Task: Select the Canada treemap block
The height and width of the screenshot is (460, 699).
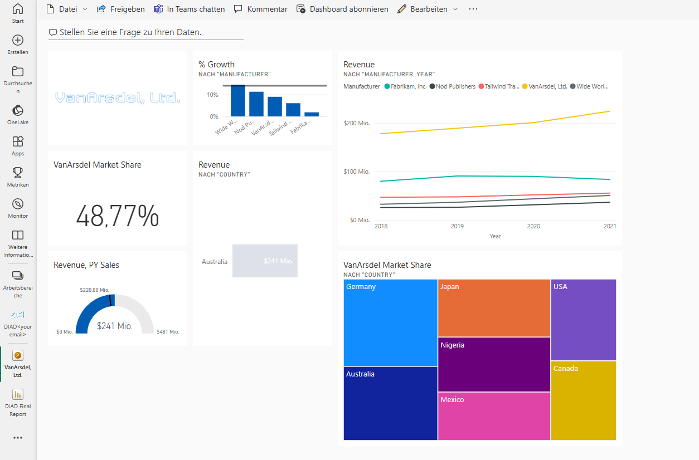Action: [584, 400]
